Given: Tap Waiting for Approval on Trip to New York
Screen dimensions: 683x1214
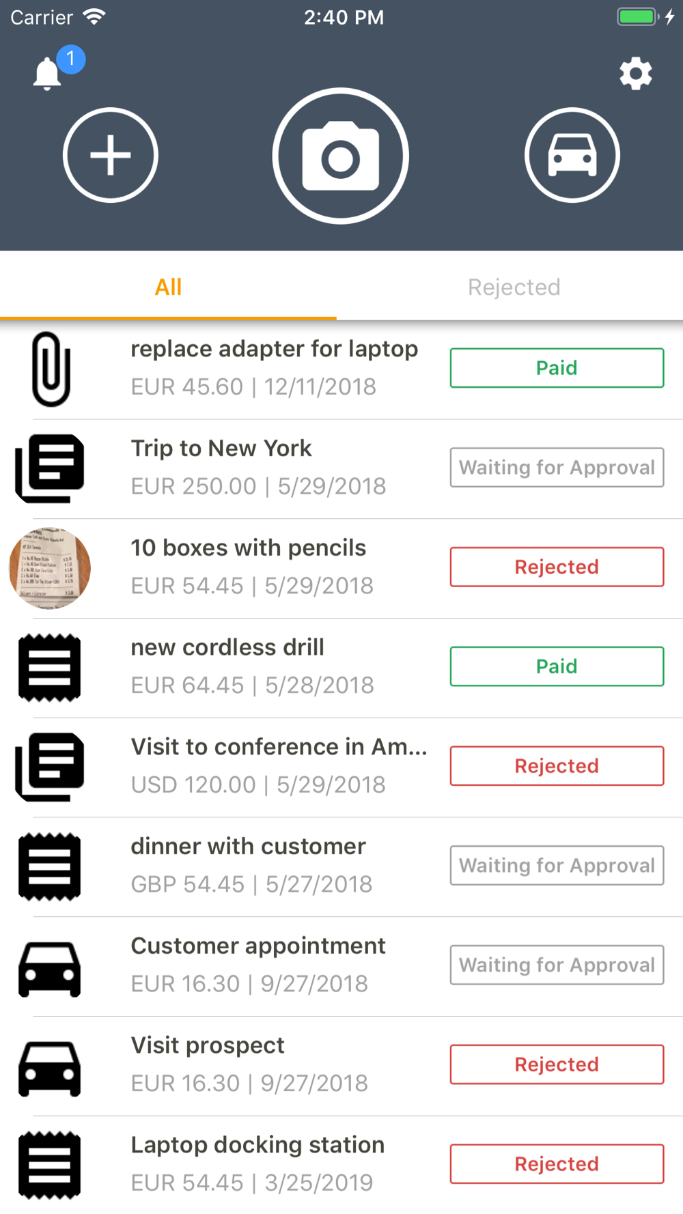Looking at the screenshot, I should (557, 468).
